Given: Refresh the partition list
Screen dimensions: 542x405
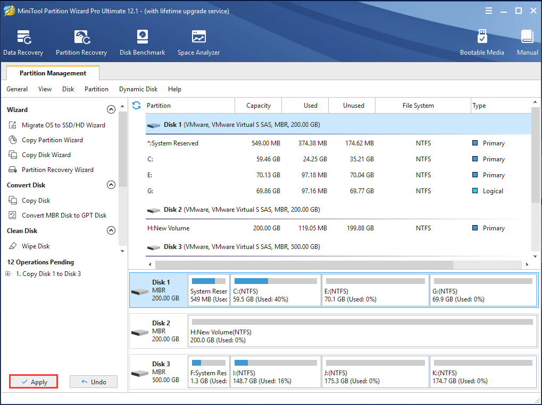Looking at the screenshot, I should (137, 105).
